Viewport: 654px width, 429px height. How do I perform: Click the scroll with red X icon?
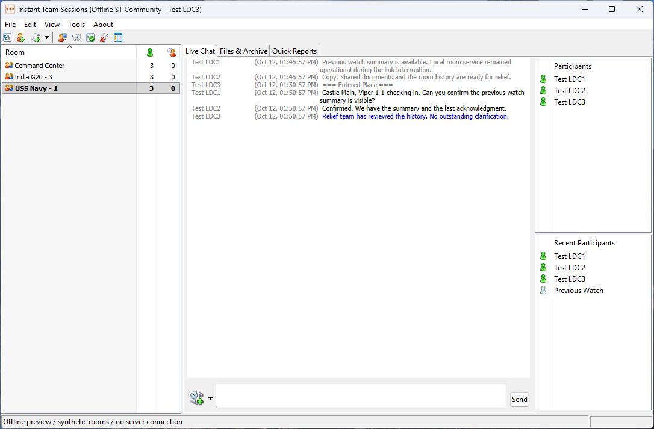click(x=104, y=37)
